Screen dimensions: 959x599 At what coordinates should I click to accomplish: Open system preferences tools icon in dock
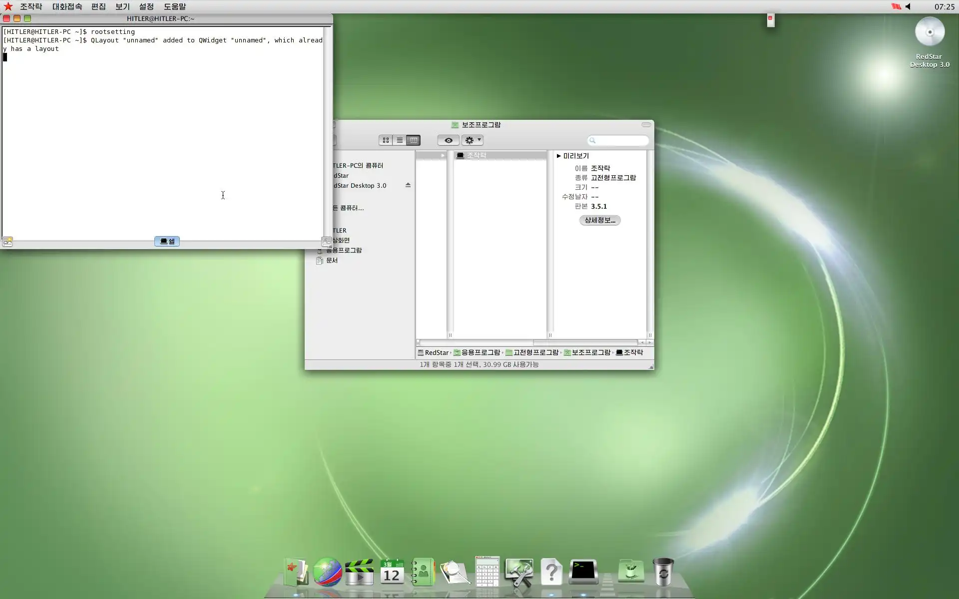tap(519, 572)
